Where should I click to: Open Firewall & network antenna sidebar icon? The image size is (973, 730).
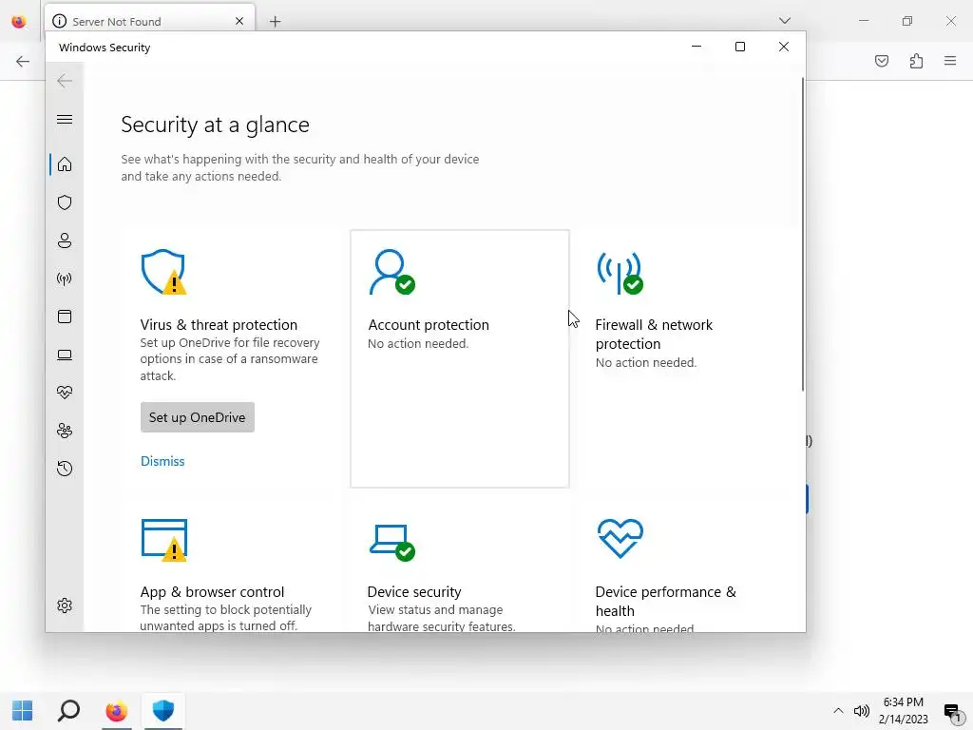coord(65,279)
